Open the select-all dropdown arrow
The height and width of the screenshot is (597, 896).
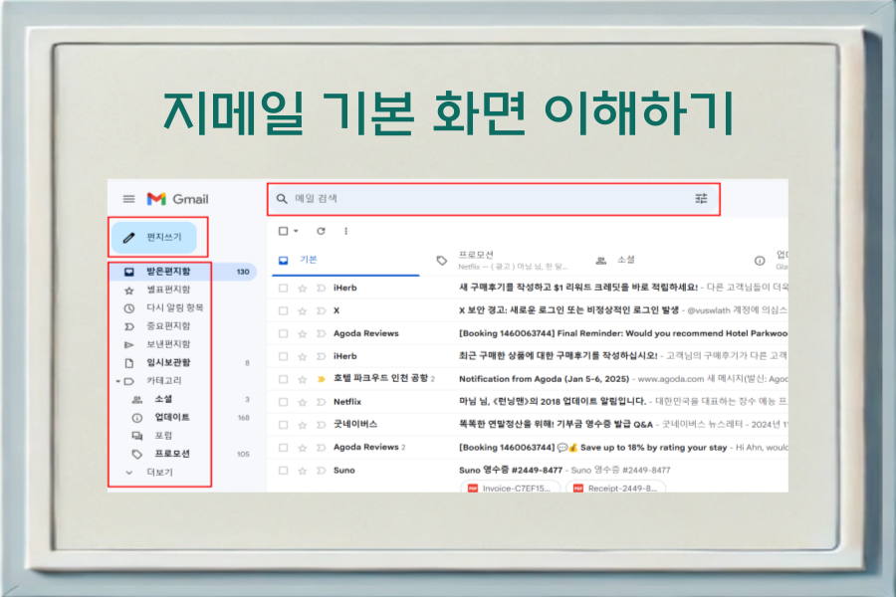pyautogui.click(x=296, y=231)
